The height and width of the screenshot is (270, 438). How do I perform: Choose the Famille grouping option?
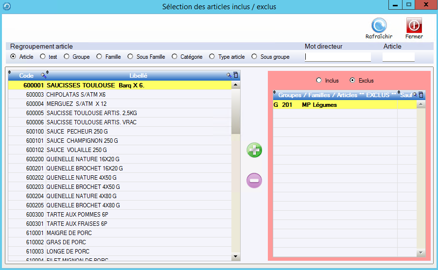click(100, 57)
